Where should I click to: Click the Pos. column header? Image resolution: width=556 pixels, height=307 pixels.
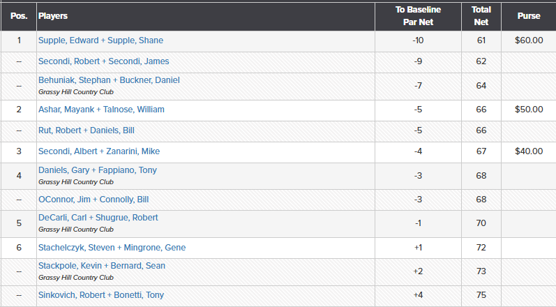tap(19, 15)
